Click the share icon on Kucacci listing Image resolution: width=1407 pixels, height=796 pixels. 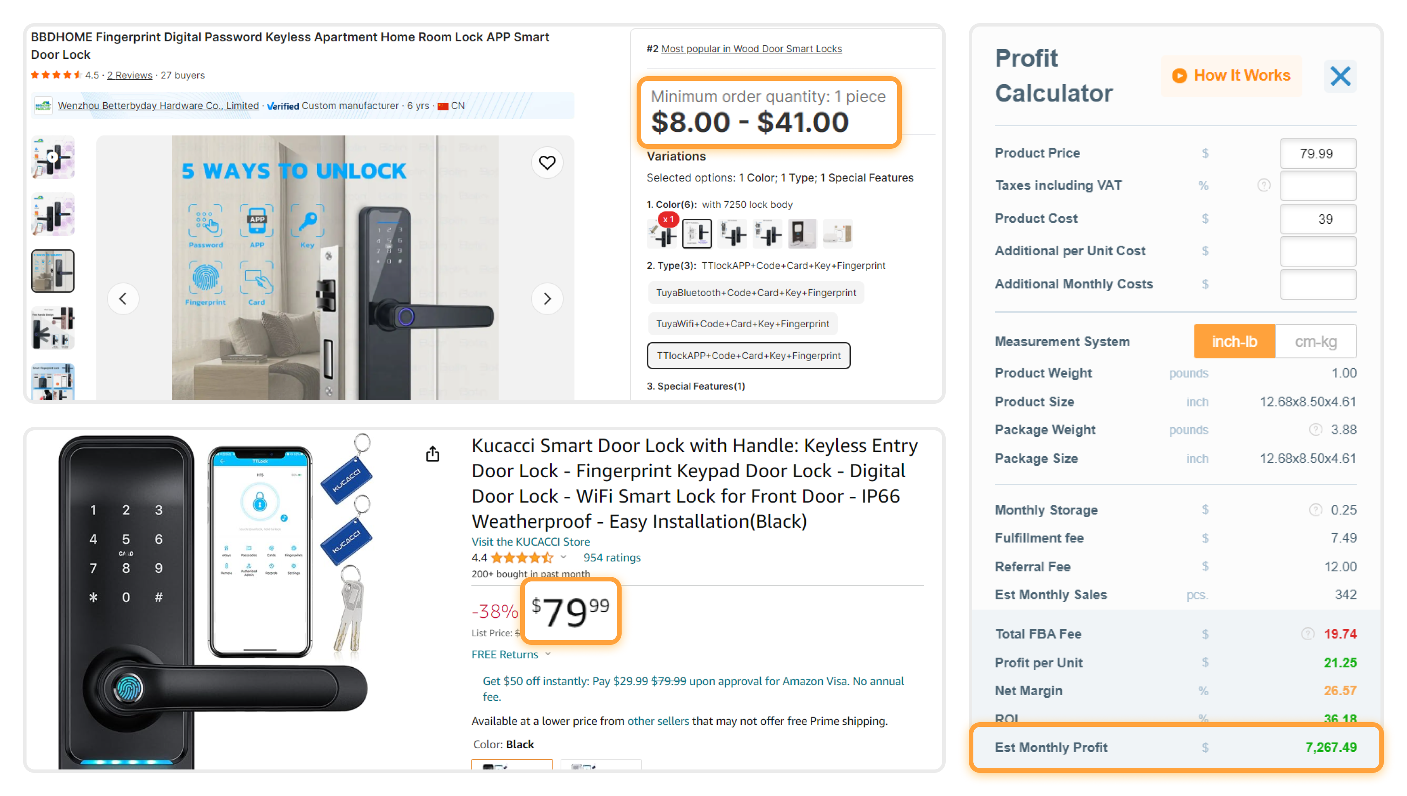tap(432, 453)
